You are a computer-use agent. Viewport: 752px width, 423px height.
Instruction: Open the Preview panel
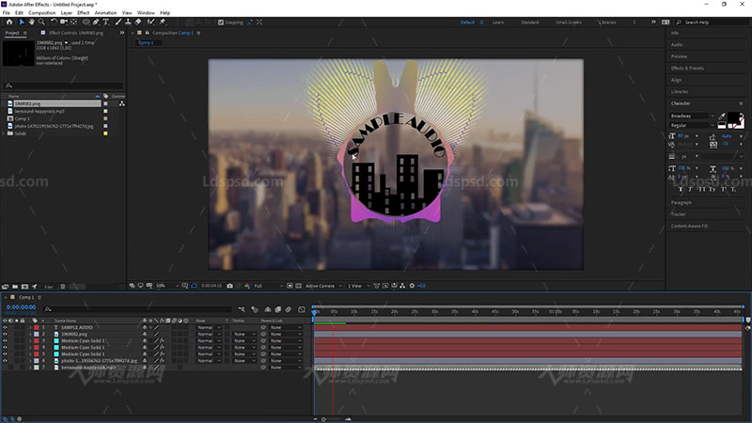pos(679,56)
